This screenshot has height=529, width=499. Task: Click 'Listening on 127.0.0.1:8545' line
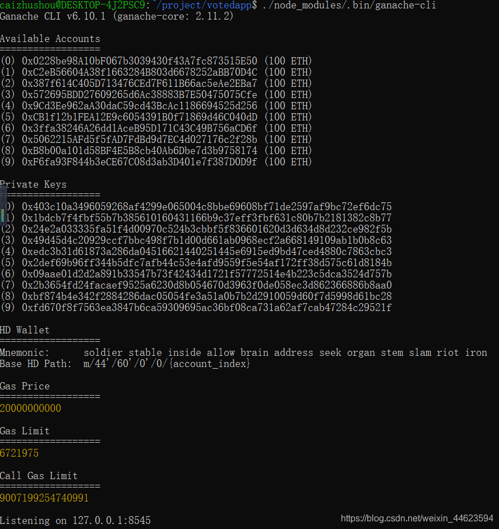(75, 520)
